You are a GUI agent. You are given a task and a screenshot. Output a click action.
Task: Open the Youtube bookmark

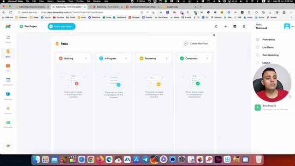(59, 18)
